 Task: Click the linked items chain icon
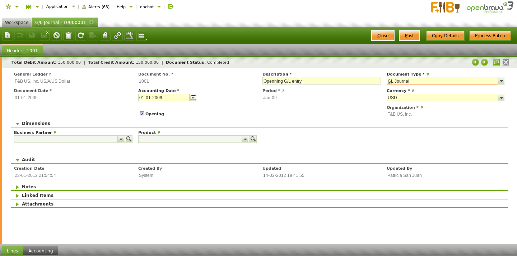coord(117,35)
